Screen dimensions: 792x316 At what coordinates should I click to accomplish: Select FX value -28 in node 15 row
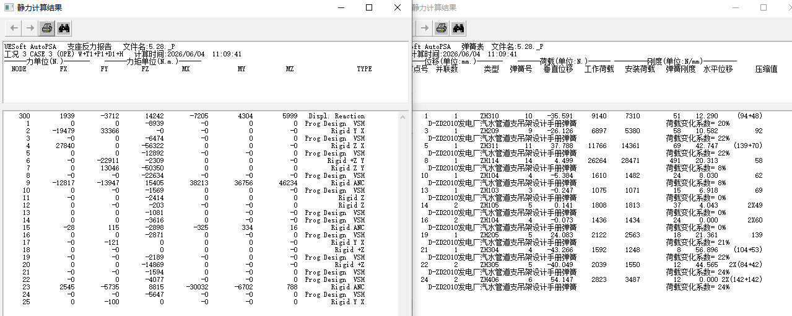(69, 228)
